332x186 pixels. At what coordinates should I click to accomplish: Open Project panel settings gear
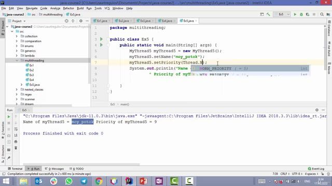click(x=81, y=21)
